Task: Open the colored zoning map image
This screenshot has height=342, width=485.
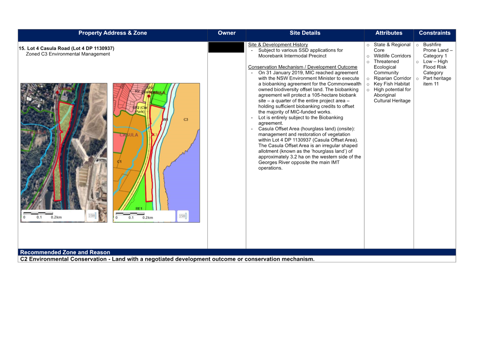Action: click(x=156, y=153)
